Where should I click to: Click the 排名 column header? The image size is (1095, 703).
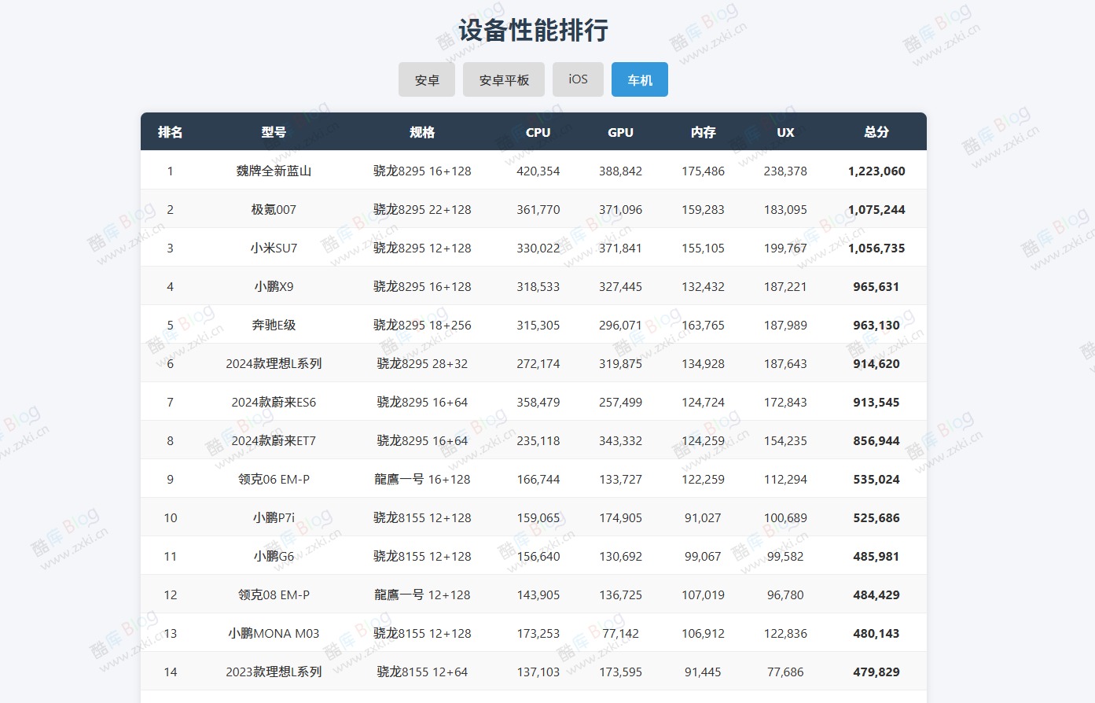pyautogui.click(x=170, y=132)
